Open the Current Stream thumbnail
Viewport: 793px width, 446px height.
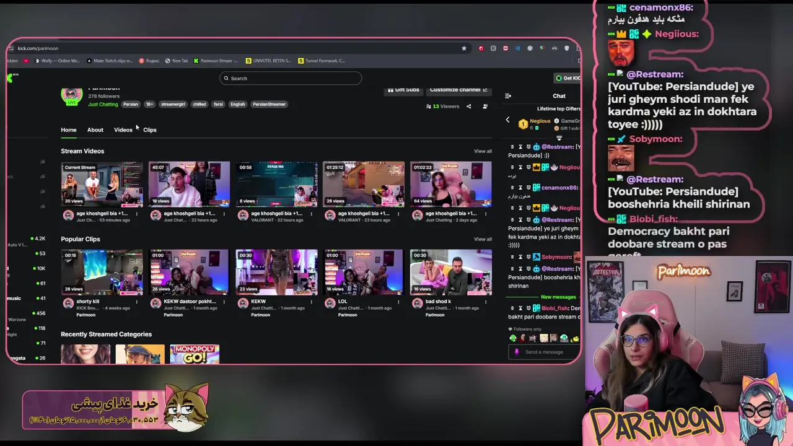102,184
